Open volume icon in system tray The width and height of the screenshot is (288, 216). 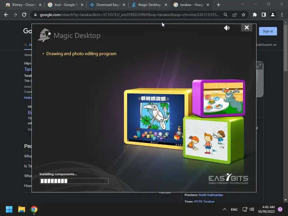[252, 209]
